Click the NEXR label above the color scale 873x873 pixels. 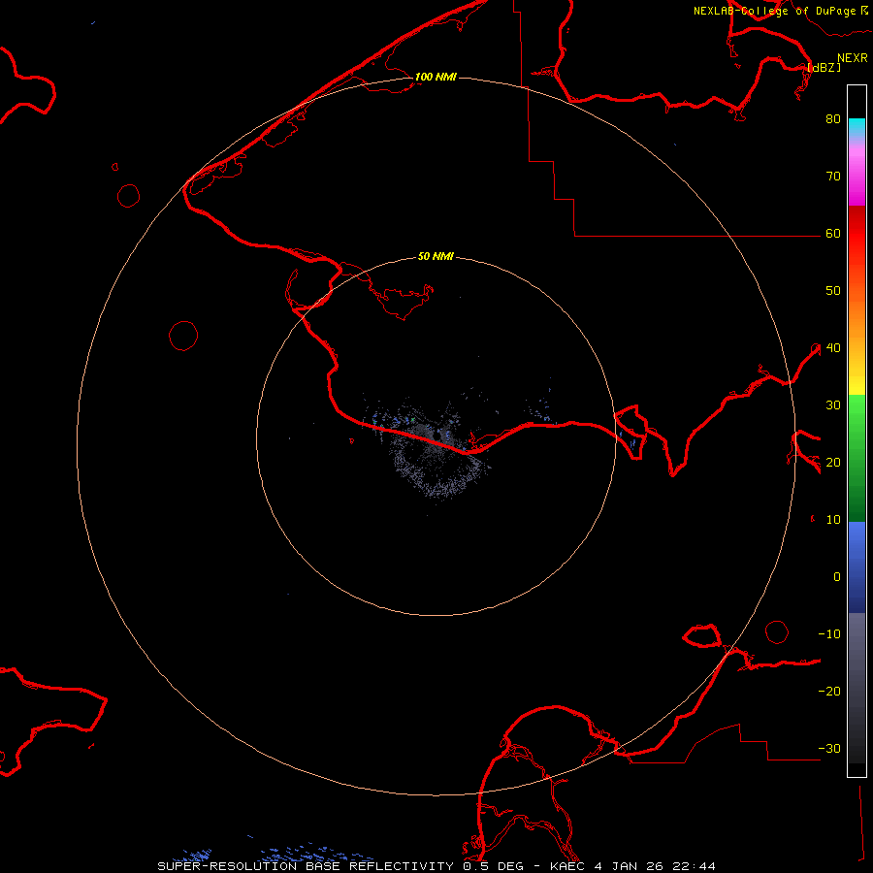(852, 58)
